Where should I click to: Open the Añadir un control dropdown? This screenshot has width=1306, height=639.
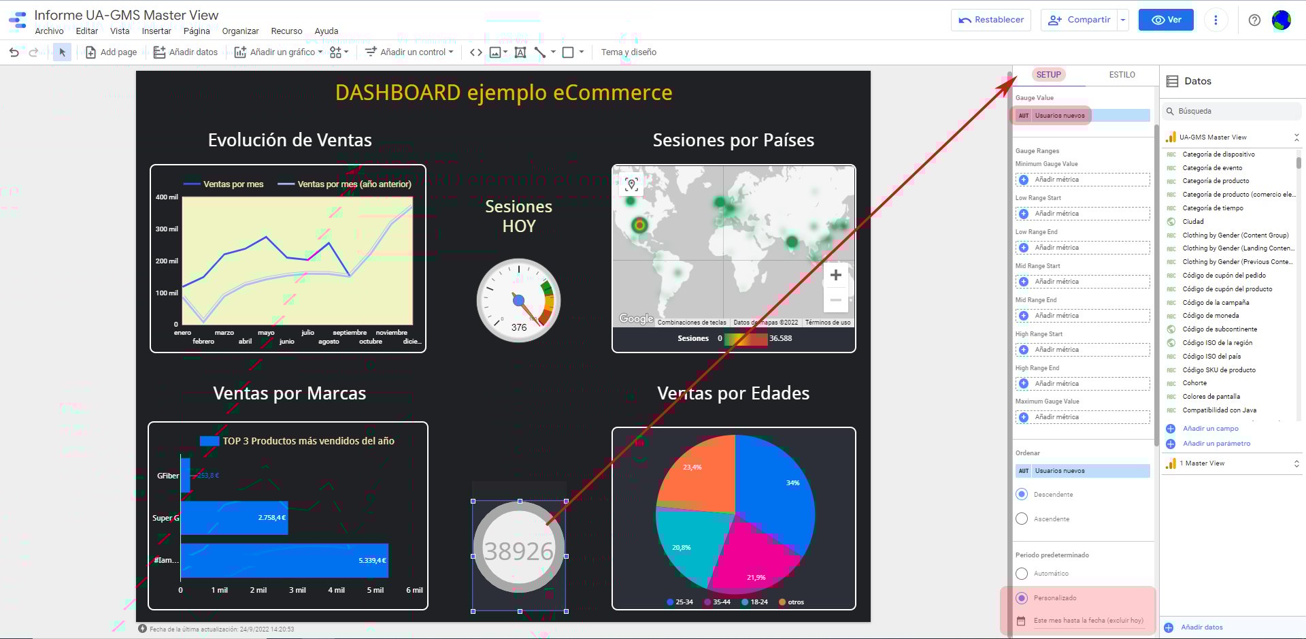(409, 52)
